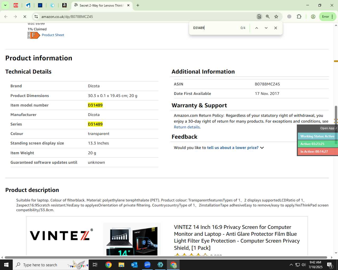
Task: Open Task View on the taskbar
Action: click(95, 265)
